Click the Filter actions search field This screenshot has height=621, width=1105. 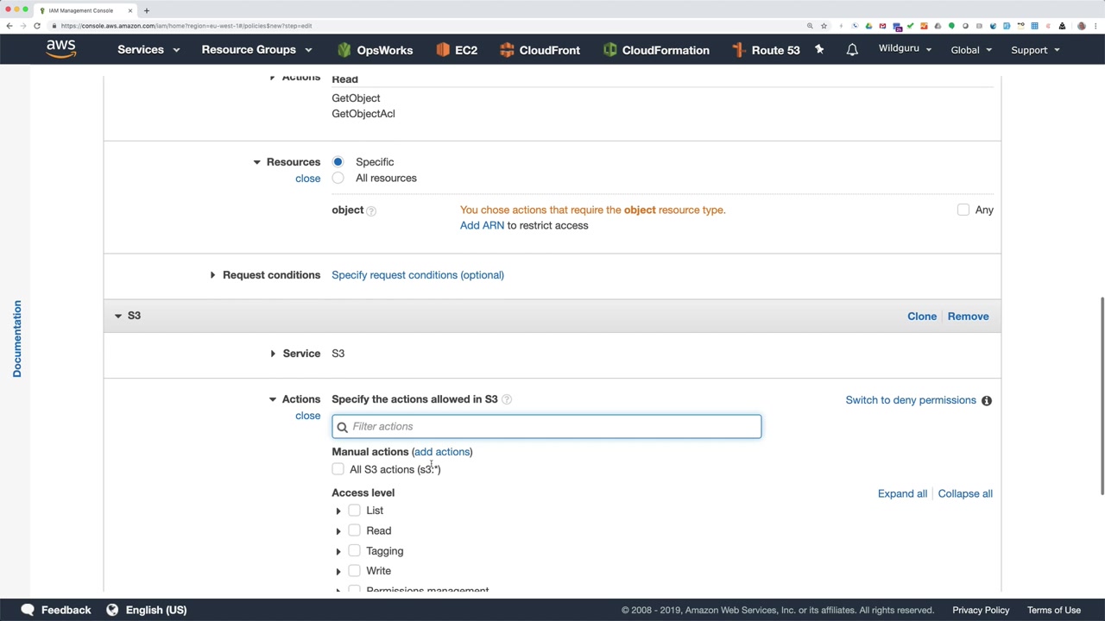point(552,426)
